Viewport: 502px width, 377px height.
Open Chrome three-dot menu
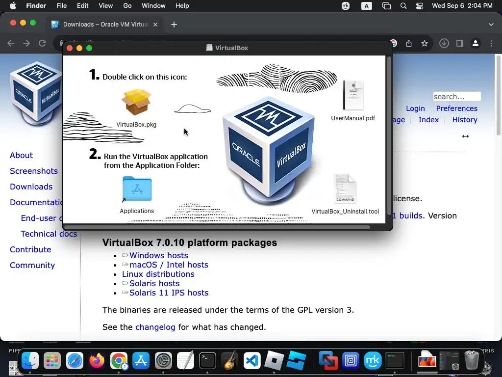point(491,43)
